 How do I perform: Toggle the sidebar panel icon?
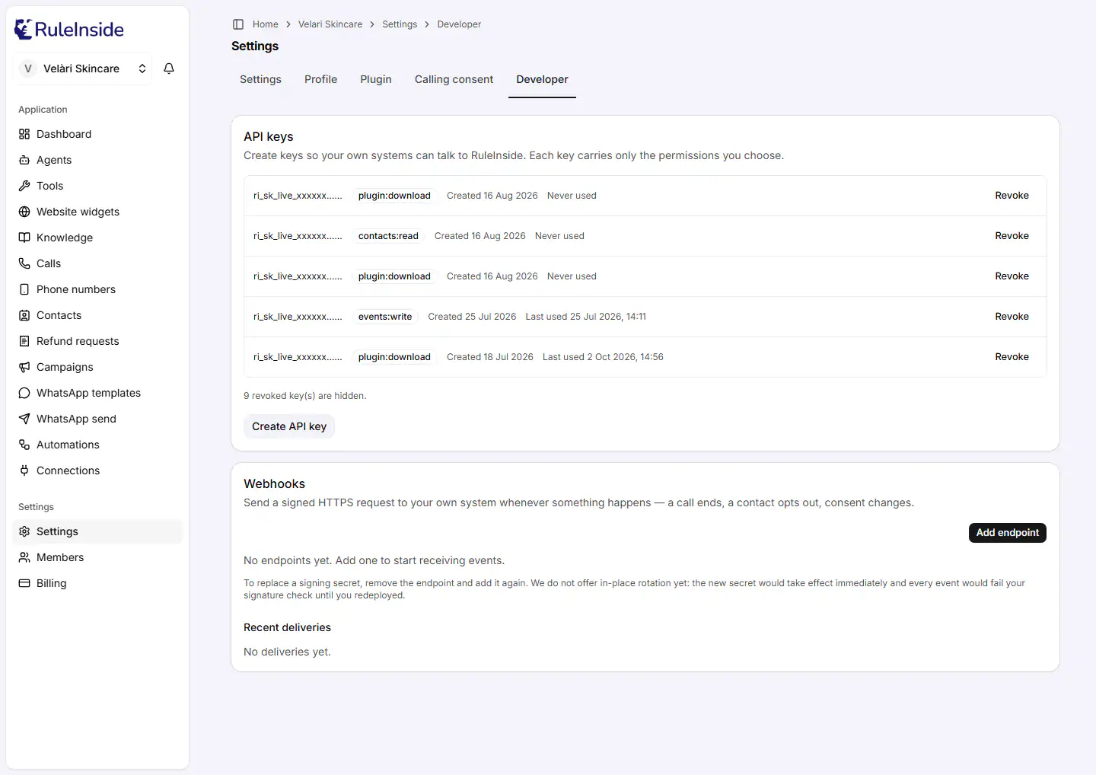[x=238, y=24]
